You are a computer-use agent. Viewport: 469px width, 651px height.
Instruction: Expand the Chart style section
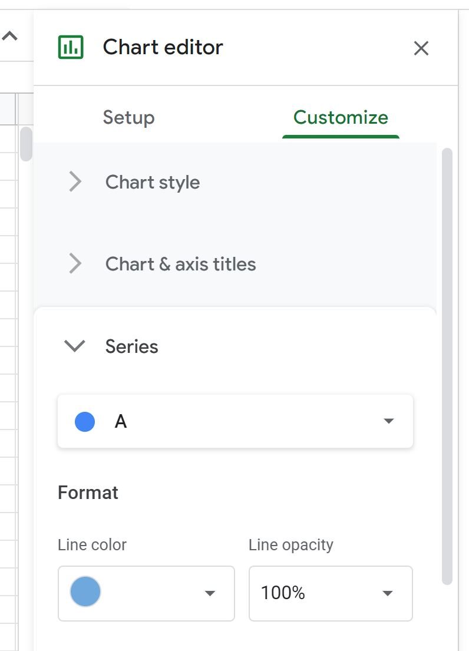[x=235, y=182]
